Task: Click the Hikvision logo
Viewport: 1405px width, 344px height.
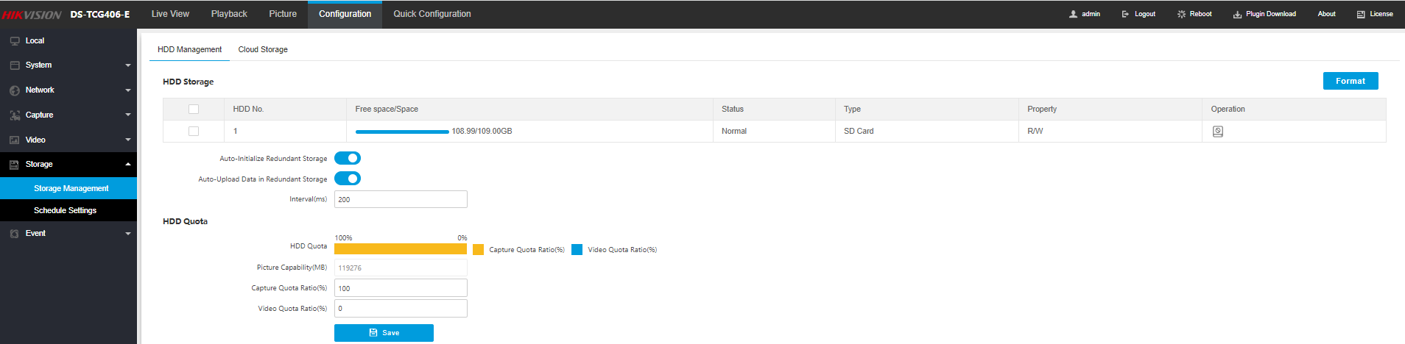Action: pos(32,15)
